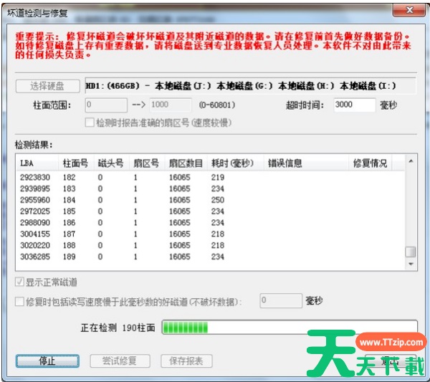Enable 检测时报告准确的扇区号 checkbox
This screenshot has height=382, width=430.
coord(90,123)
